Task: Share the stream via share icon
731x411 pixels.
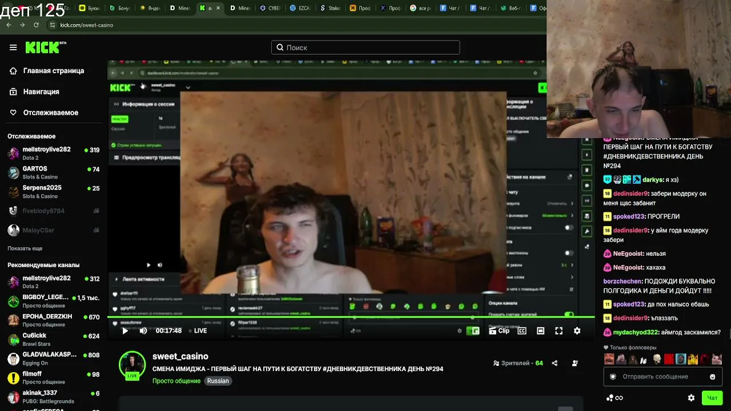Action: [x=555, y=363]
